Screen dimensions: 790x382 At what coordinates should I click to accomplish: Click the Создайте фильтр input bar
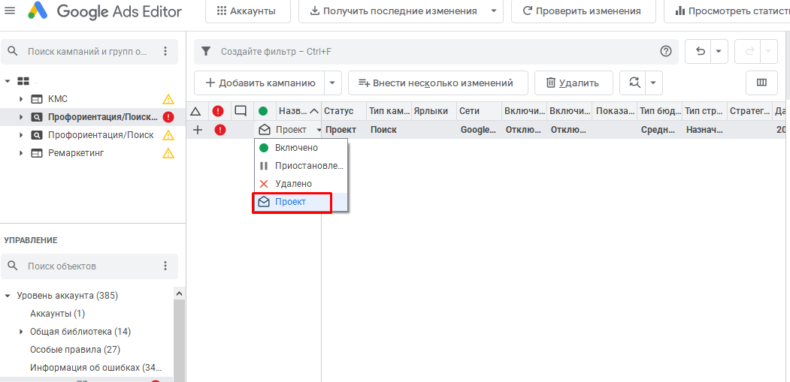point(436,51)
